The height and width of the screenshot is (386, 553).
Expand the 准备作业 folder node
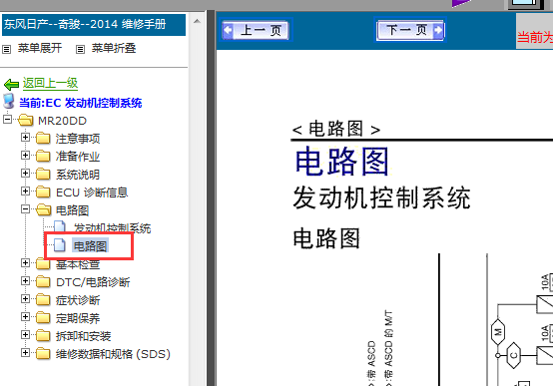tap(25, 156)
